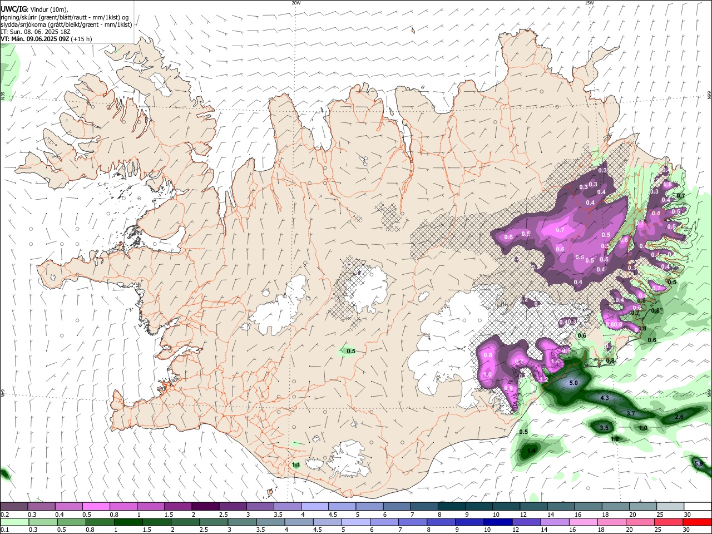Image resolution: width=712 pixels, height=534 pixels.
Task: Click the 3.5 rain value
Action: click(604, 428)
